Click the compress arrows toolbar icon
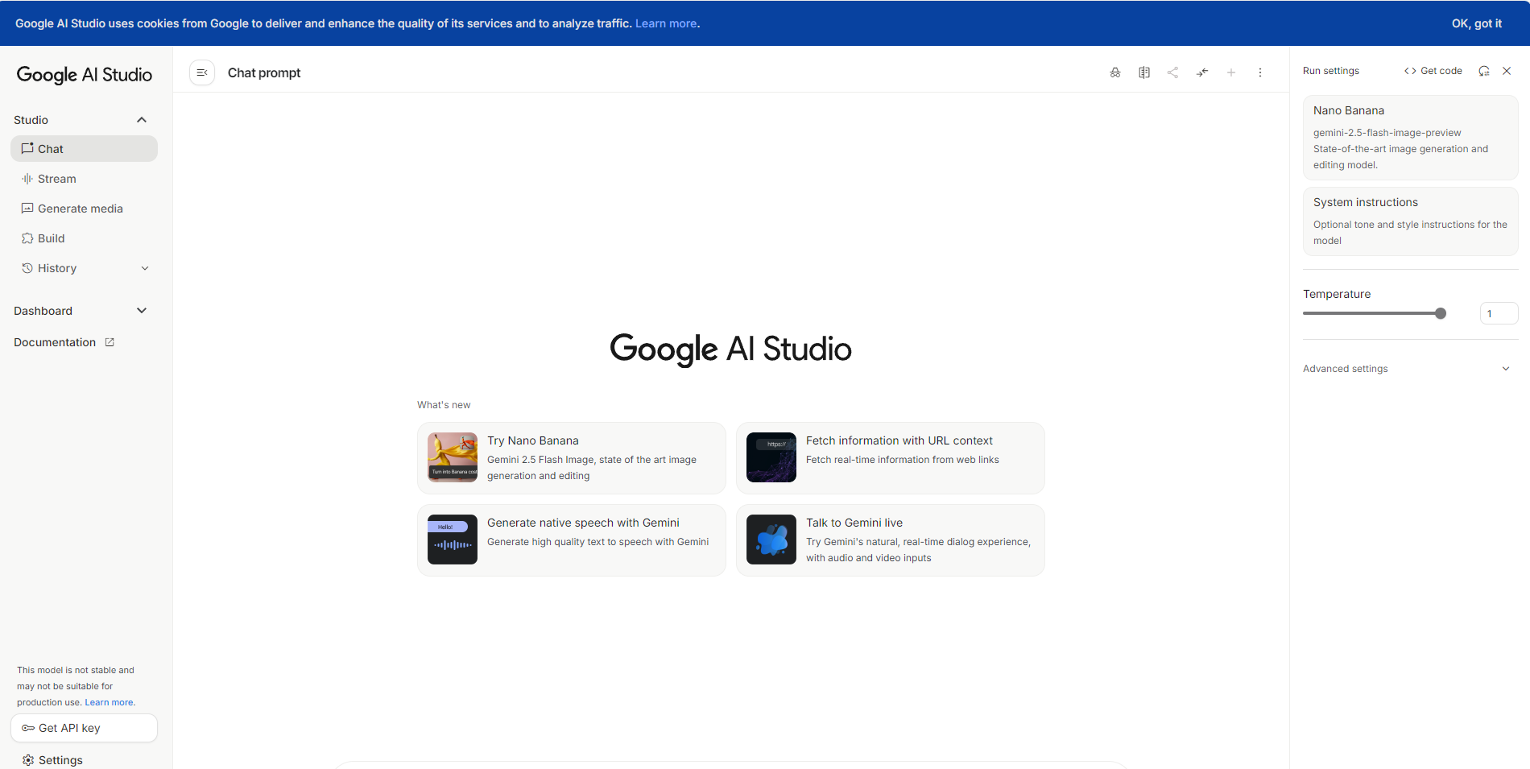The image size is (1530, 769). tap(1202, 72)
